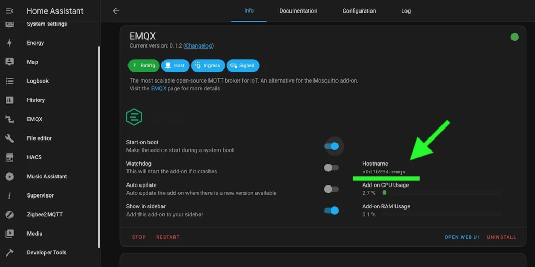The width and height of the screenshot is (535, 267).
Task: Enable the Watchdog toggle
Action: point(331,168)
